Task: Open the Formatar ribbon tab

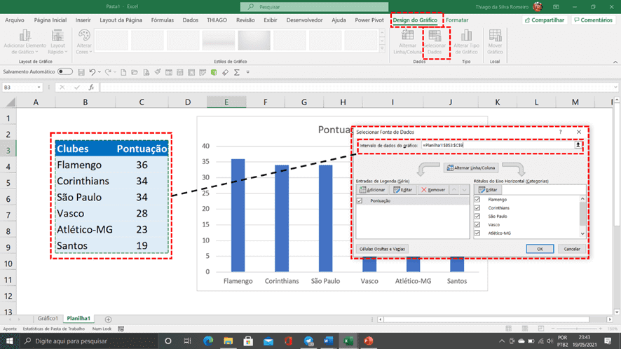Action: pos(457,20)
